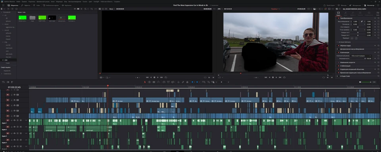The width and height of the screenshot is (381, 152).
Task: Mute audio track A1 with M button
Action: 21,120
